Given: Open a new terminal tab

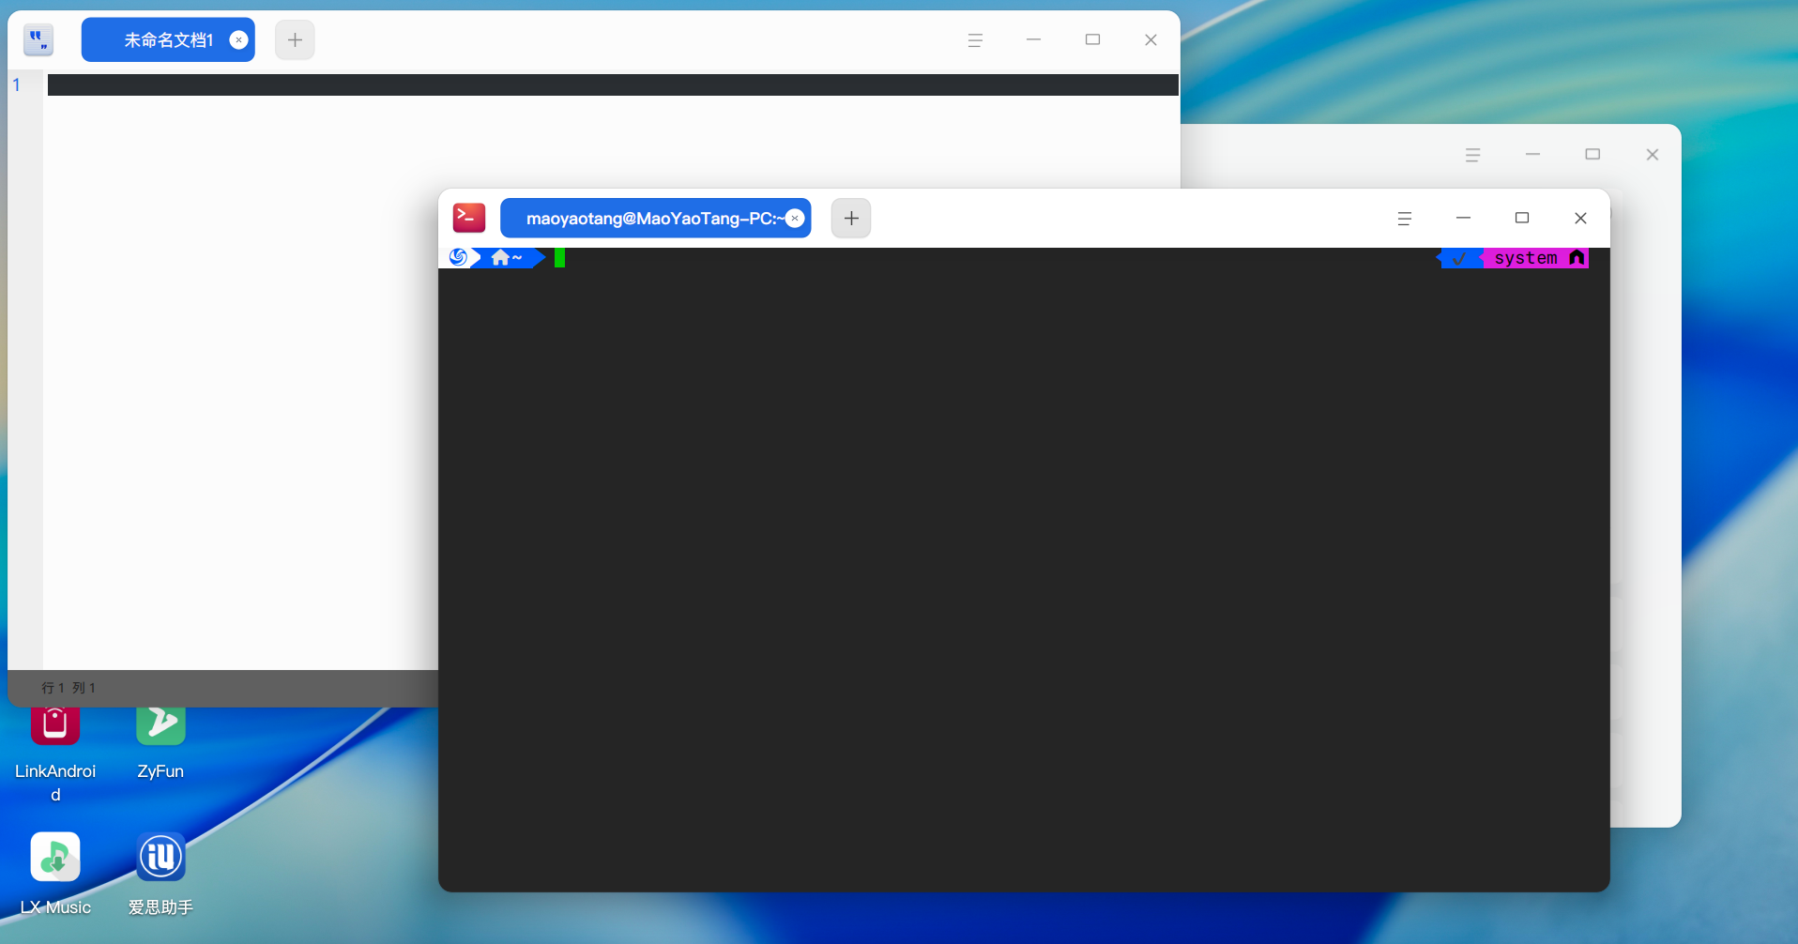Looking at the screenshot, I should 851,218.
